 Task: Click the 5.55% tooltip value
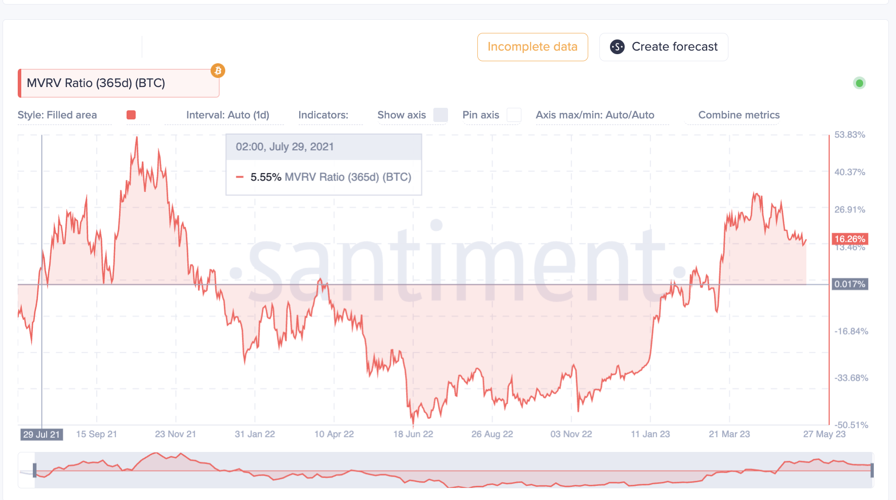pyautogui.click(x=266, y=177)
